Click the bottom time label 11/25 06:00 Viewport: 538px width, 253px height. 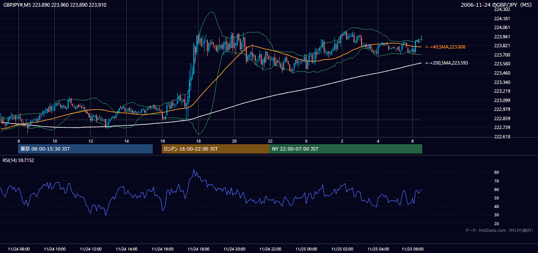(413, 249)
